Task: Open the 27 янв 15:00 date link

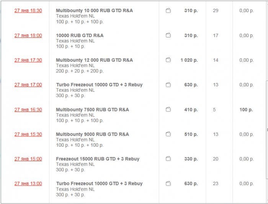Action: tap(28, 159)
